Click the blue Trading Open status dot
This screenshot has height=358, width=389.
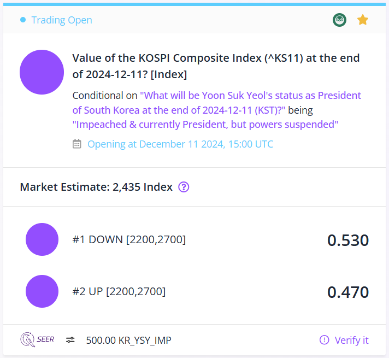tap(23, 20)
